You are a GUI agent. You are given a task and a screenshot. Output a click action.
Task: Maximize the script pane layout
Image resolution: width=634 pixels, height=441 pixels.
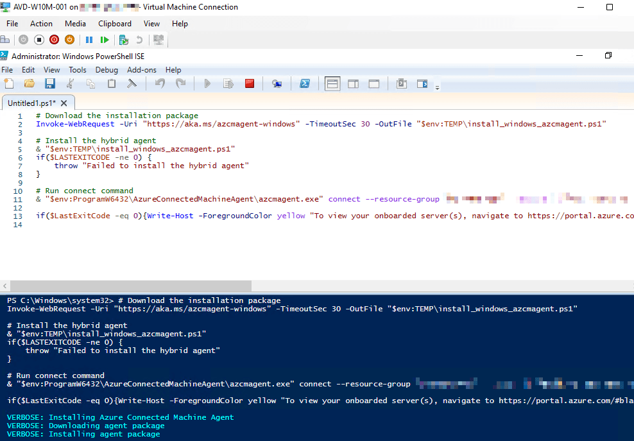[x=374, y=83]
